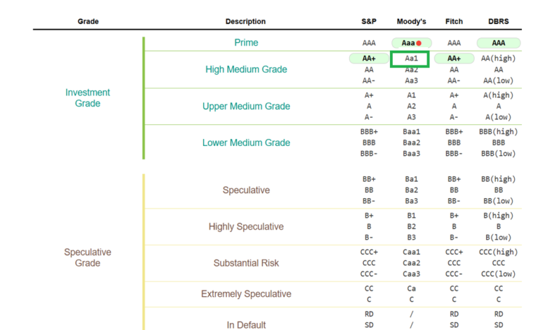This screenshot has height=330, width=548.
Task: Select the DBRS AA(high) rating
Action: 498,58
